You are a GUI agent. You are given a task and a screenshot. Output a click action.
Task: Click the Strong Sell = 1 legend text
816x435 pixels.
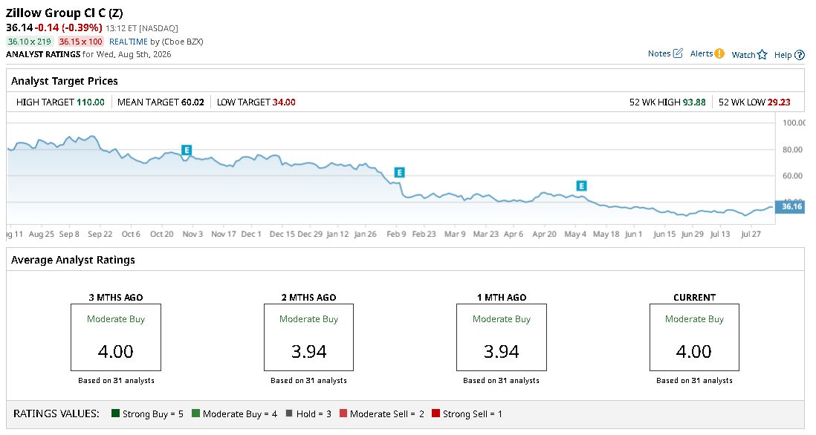tap(473, 414)
